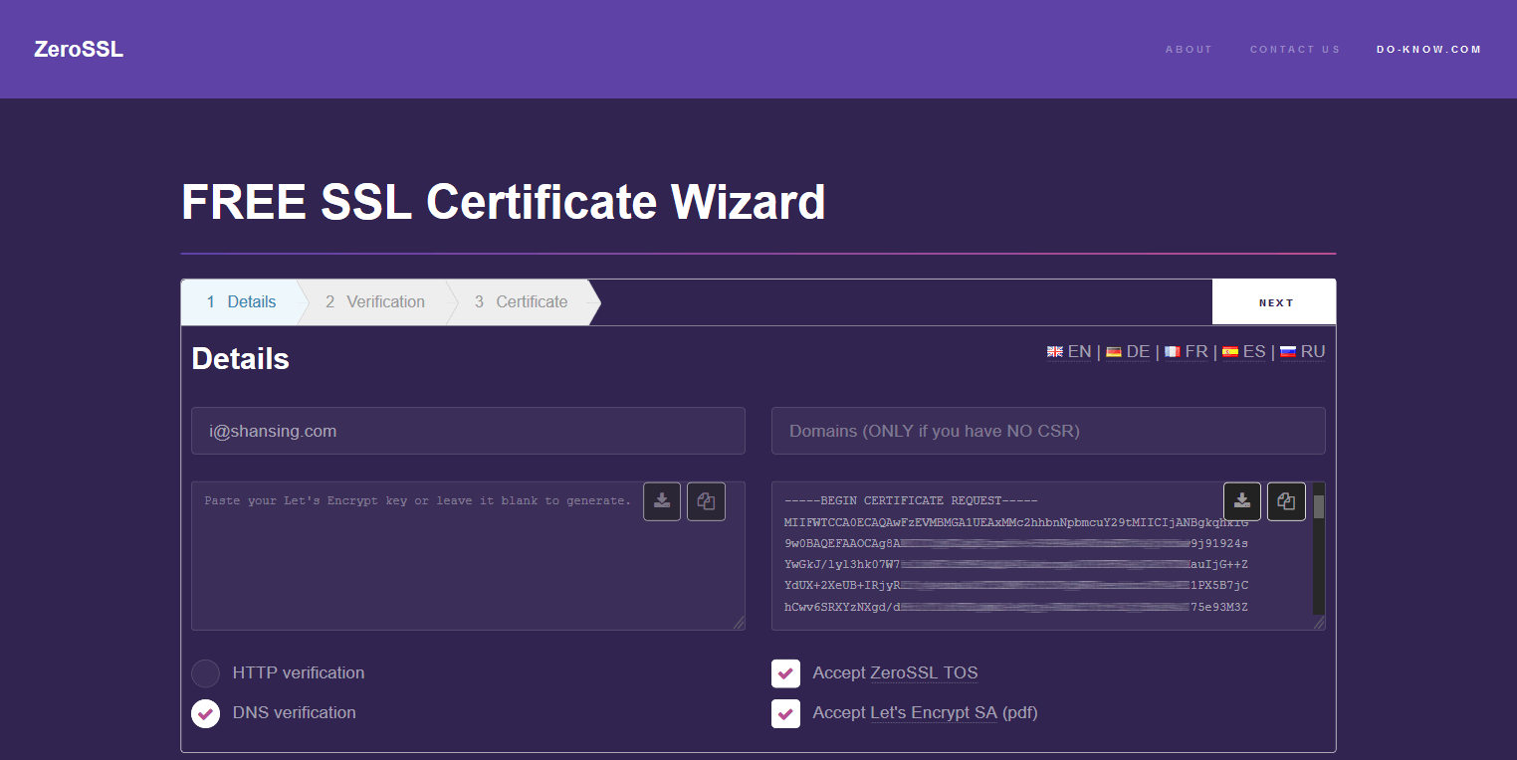Click the resize handle of the CSR textarea

click(x=1319, y=623)
